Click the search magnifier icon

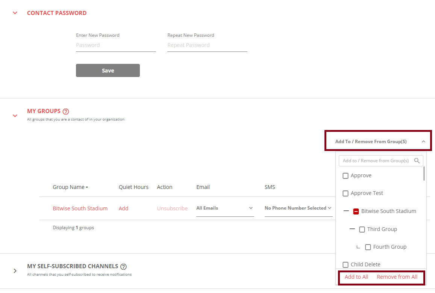click(x=417, y=161)
